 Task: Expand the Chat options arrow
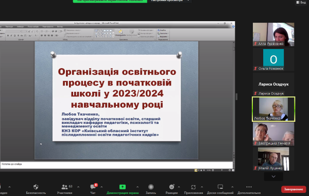coord(101,187)
